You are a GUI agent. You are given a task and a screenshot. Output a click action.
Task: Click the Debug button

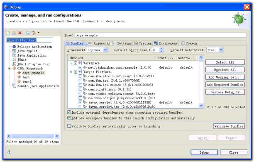pyautogui.click(x=204, y=152)
